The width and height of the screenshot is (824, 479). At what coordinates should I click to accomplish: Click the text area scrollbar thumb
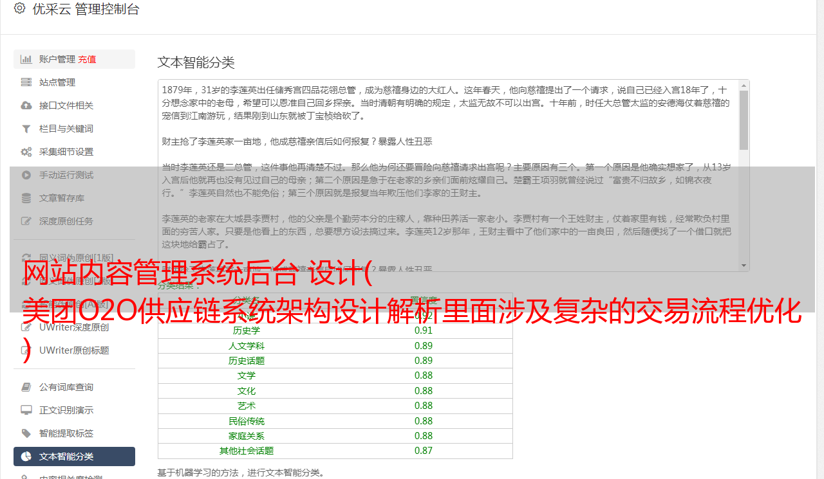(744, 120)
